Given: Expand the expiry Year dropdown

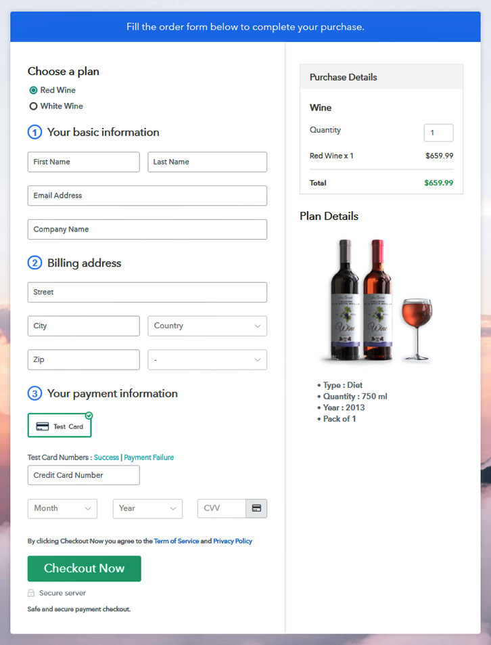Looking at the screenshot, I should point(147,508).
